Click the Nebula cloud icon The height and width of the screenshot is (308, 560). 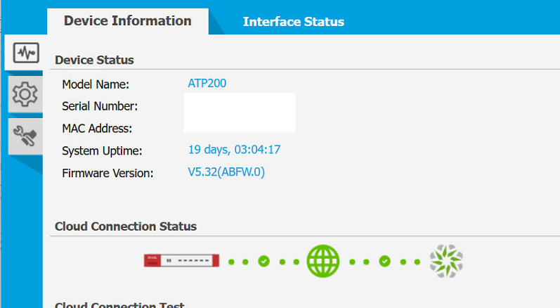tap(447, 261)
